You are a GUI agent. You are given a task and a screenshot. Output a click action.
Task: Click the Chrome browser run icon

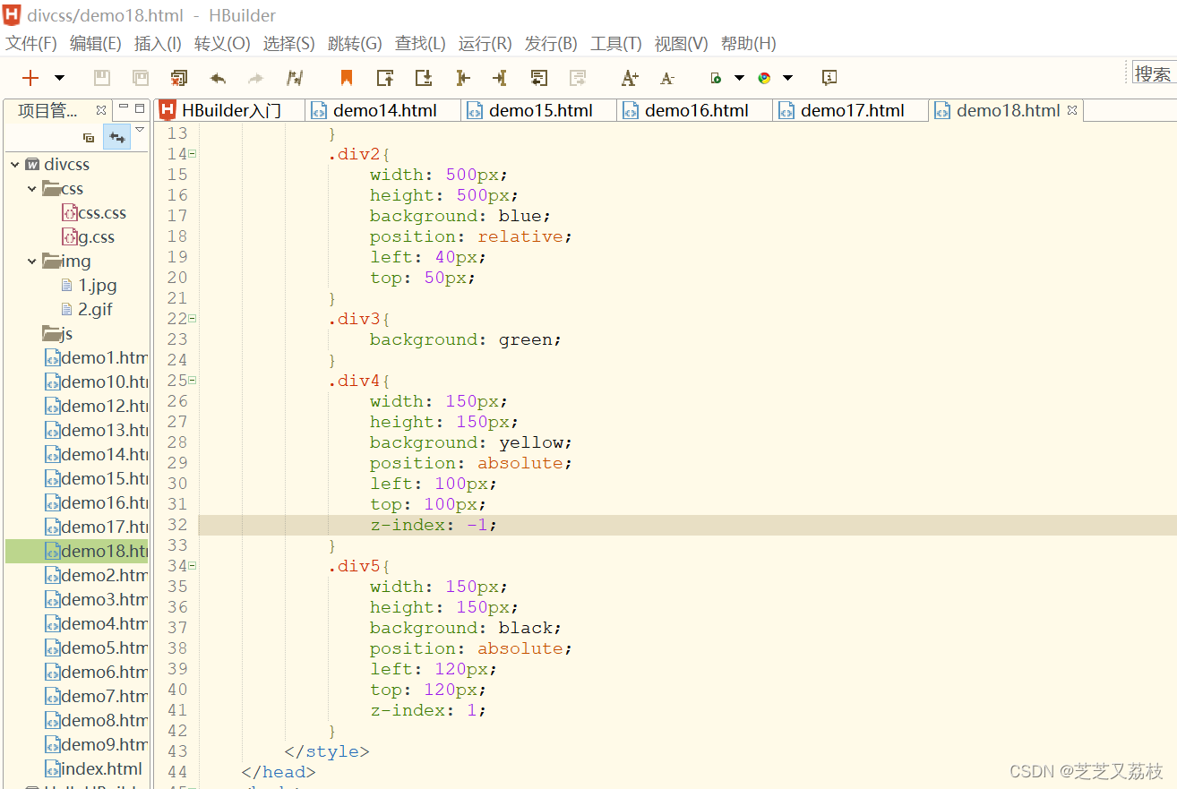[x=764, y=78]
